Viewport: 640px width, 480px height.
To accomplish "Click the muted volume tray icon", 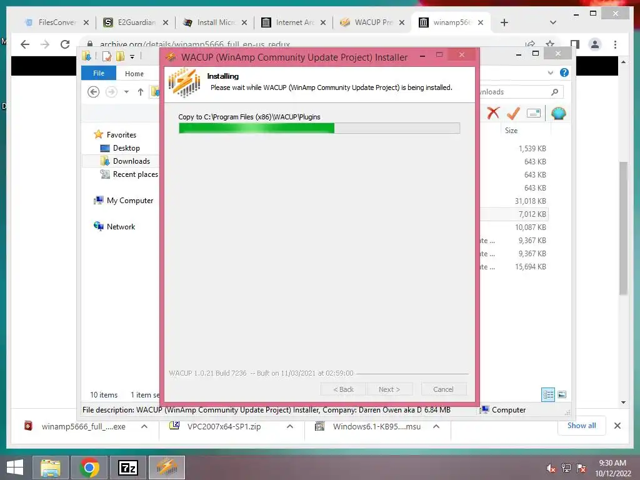I will coord(551,468).
